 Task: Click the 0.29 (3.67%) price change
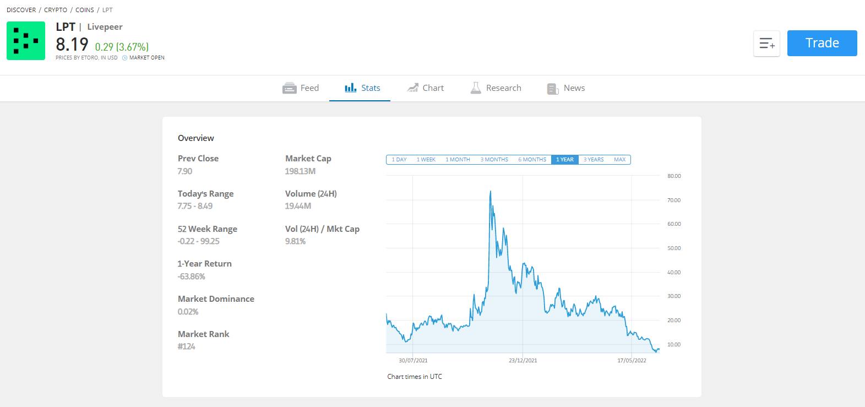tap(122, 47)
